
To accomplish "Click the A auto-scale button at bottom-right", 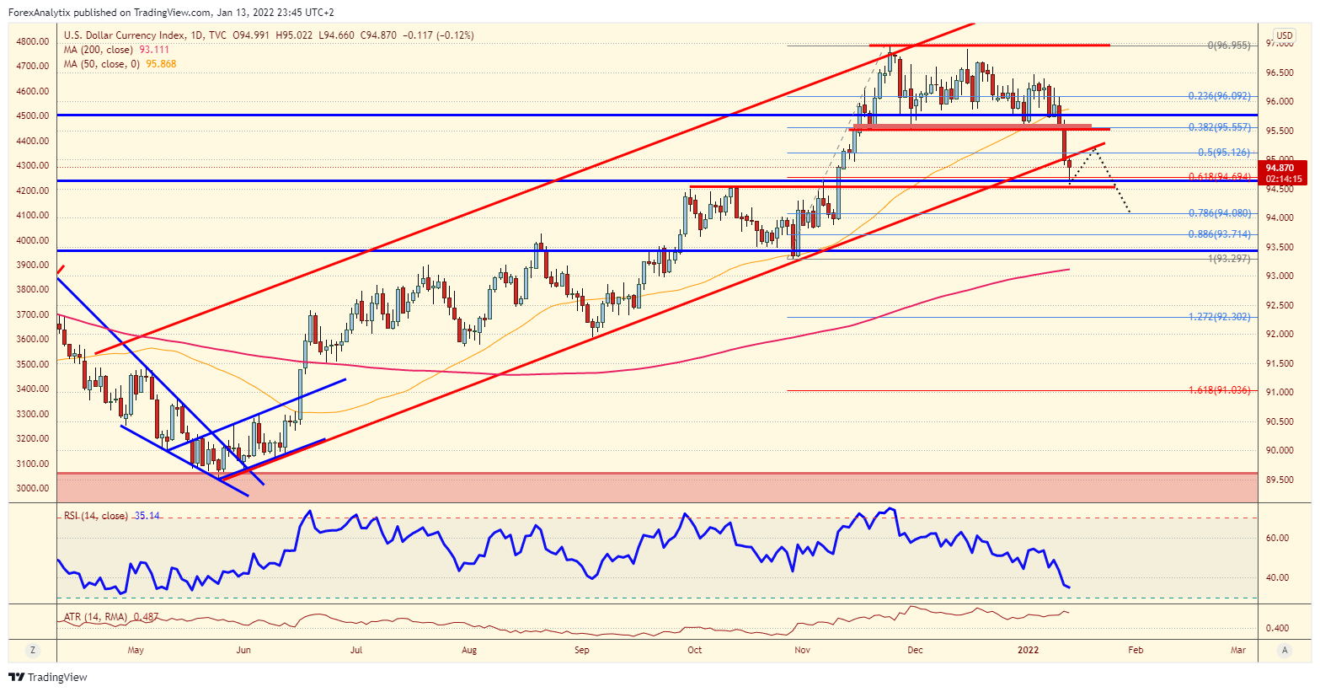I will click(1285, 650).
